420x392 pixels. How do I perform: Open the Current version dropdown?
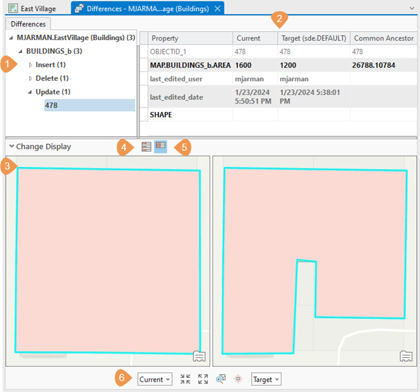(x=155, y=380)
